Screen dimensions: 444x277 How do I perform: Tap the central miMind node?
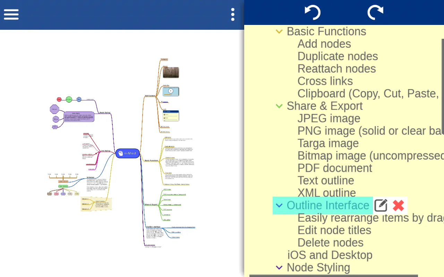coord(128,153)
